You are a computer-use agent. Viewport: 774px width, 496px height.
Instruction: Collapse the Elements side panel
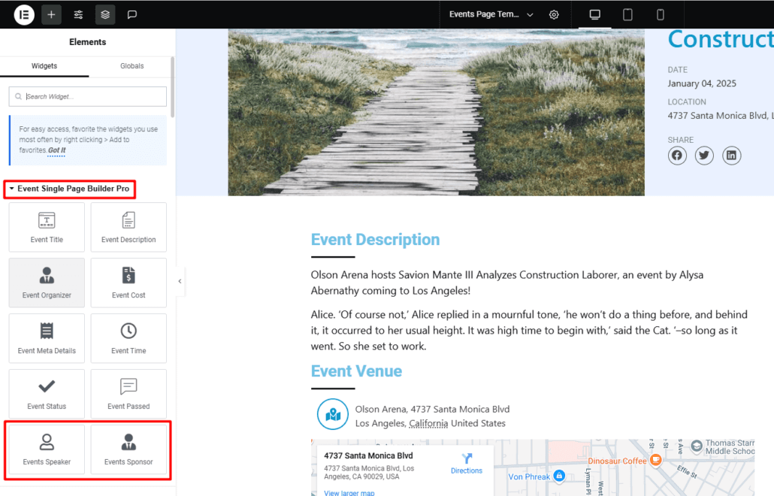pyautogui.click(x=180, y=281)
